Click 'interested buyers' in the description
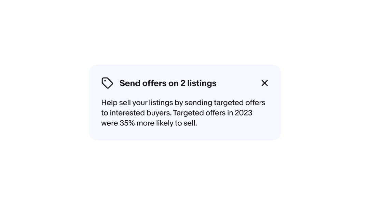This screenshot has height=205, width=370. click(x=140, y=113)
